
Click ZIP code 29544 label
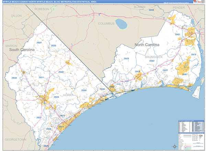pos(14,78)
